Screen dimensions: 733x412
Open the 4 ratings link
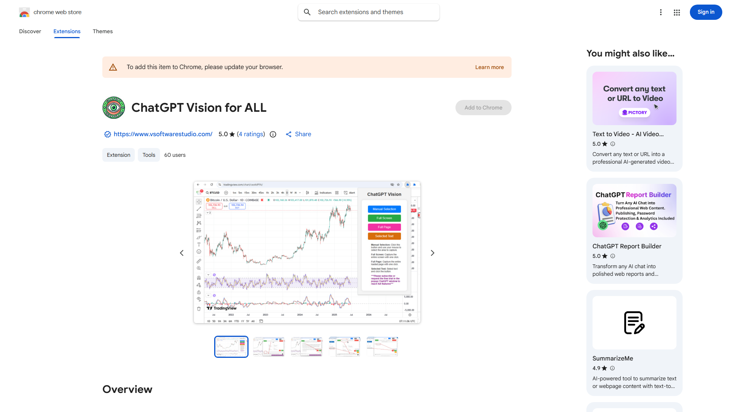coord(251,134)
